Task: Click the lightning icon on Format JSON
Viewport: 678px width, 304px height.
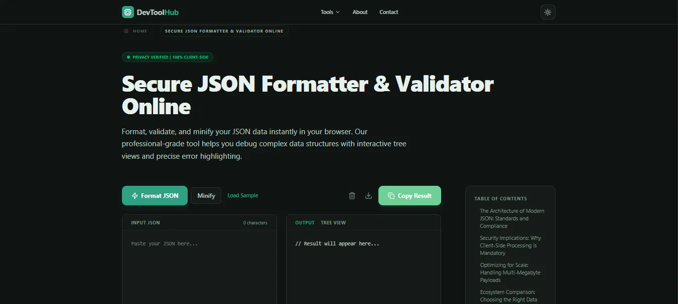Action: 134,196
